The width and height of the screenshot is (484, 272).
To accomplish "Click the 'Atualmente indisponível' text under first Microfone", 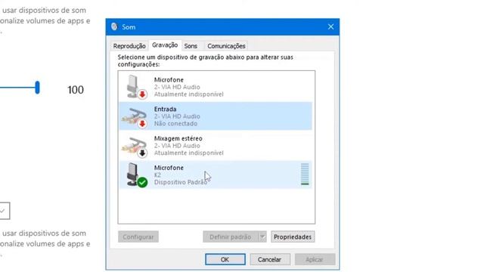I will [188, 94].
